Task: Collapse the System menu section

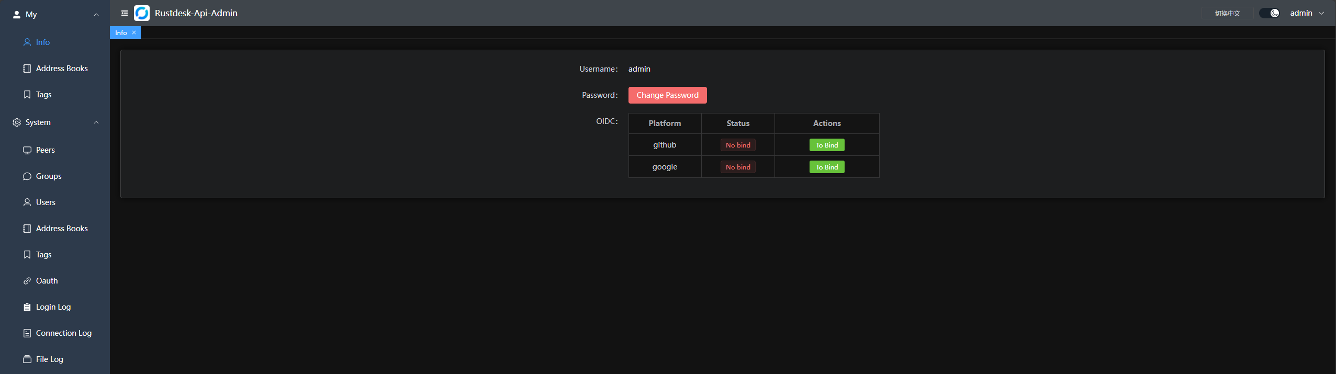Action: click(96, 122)
